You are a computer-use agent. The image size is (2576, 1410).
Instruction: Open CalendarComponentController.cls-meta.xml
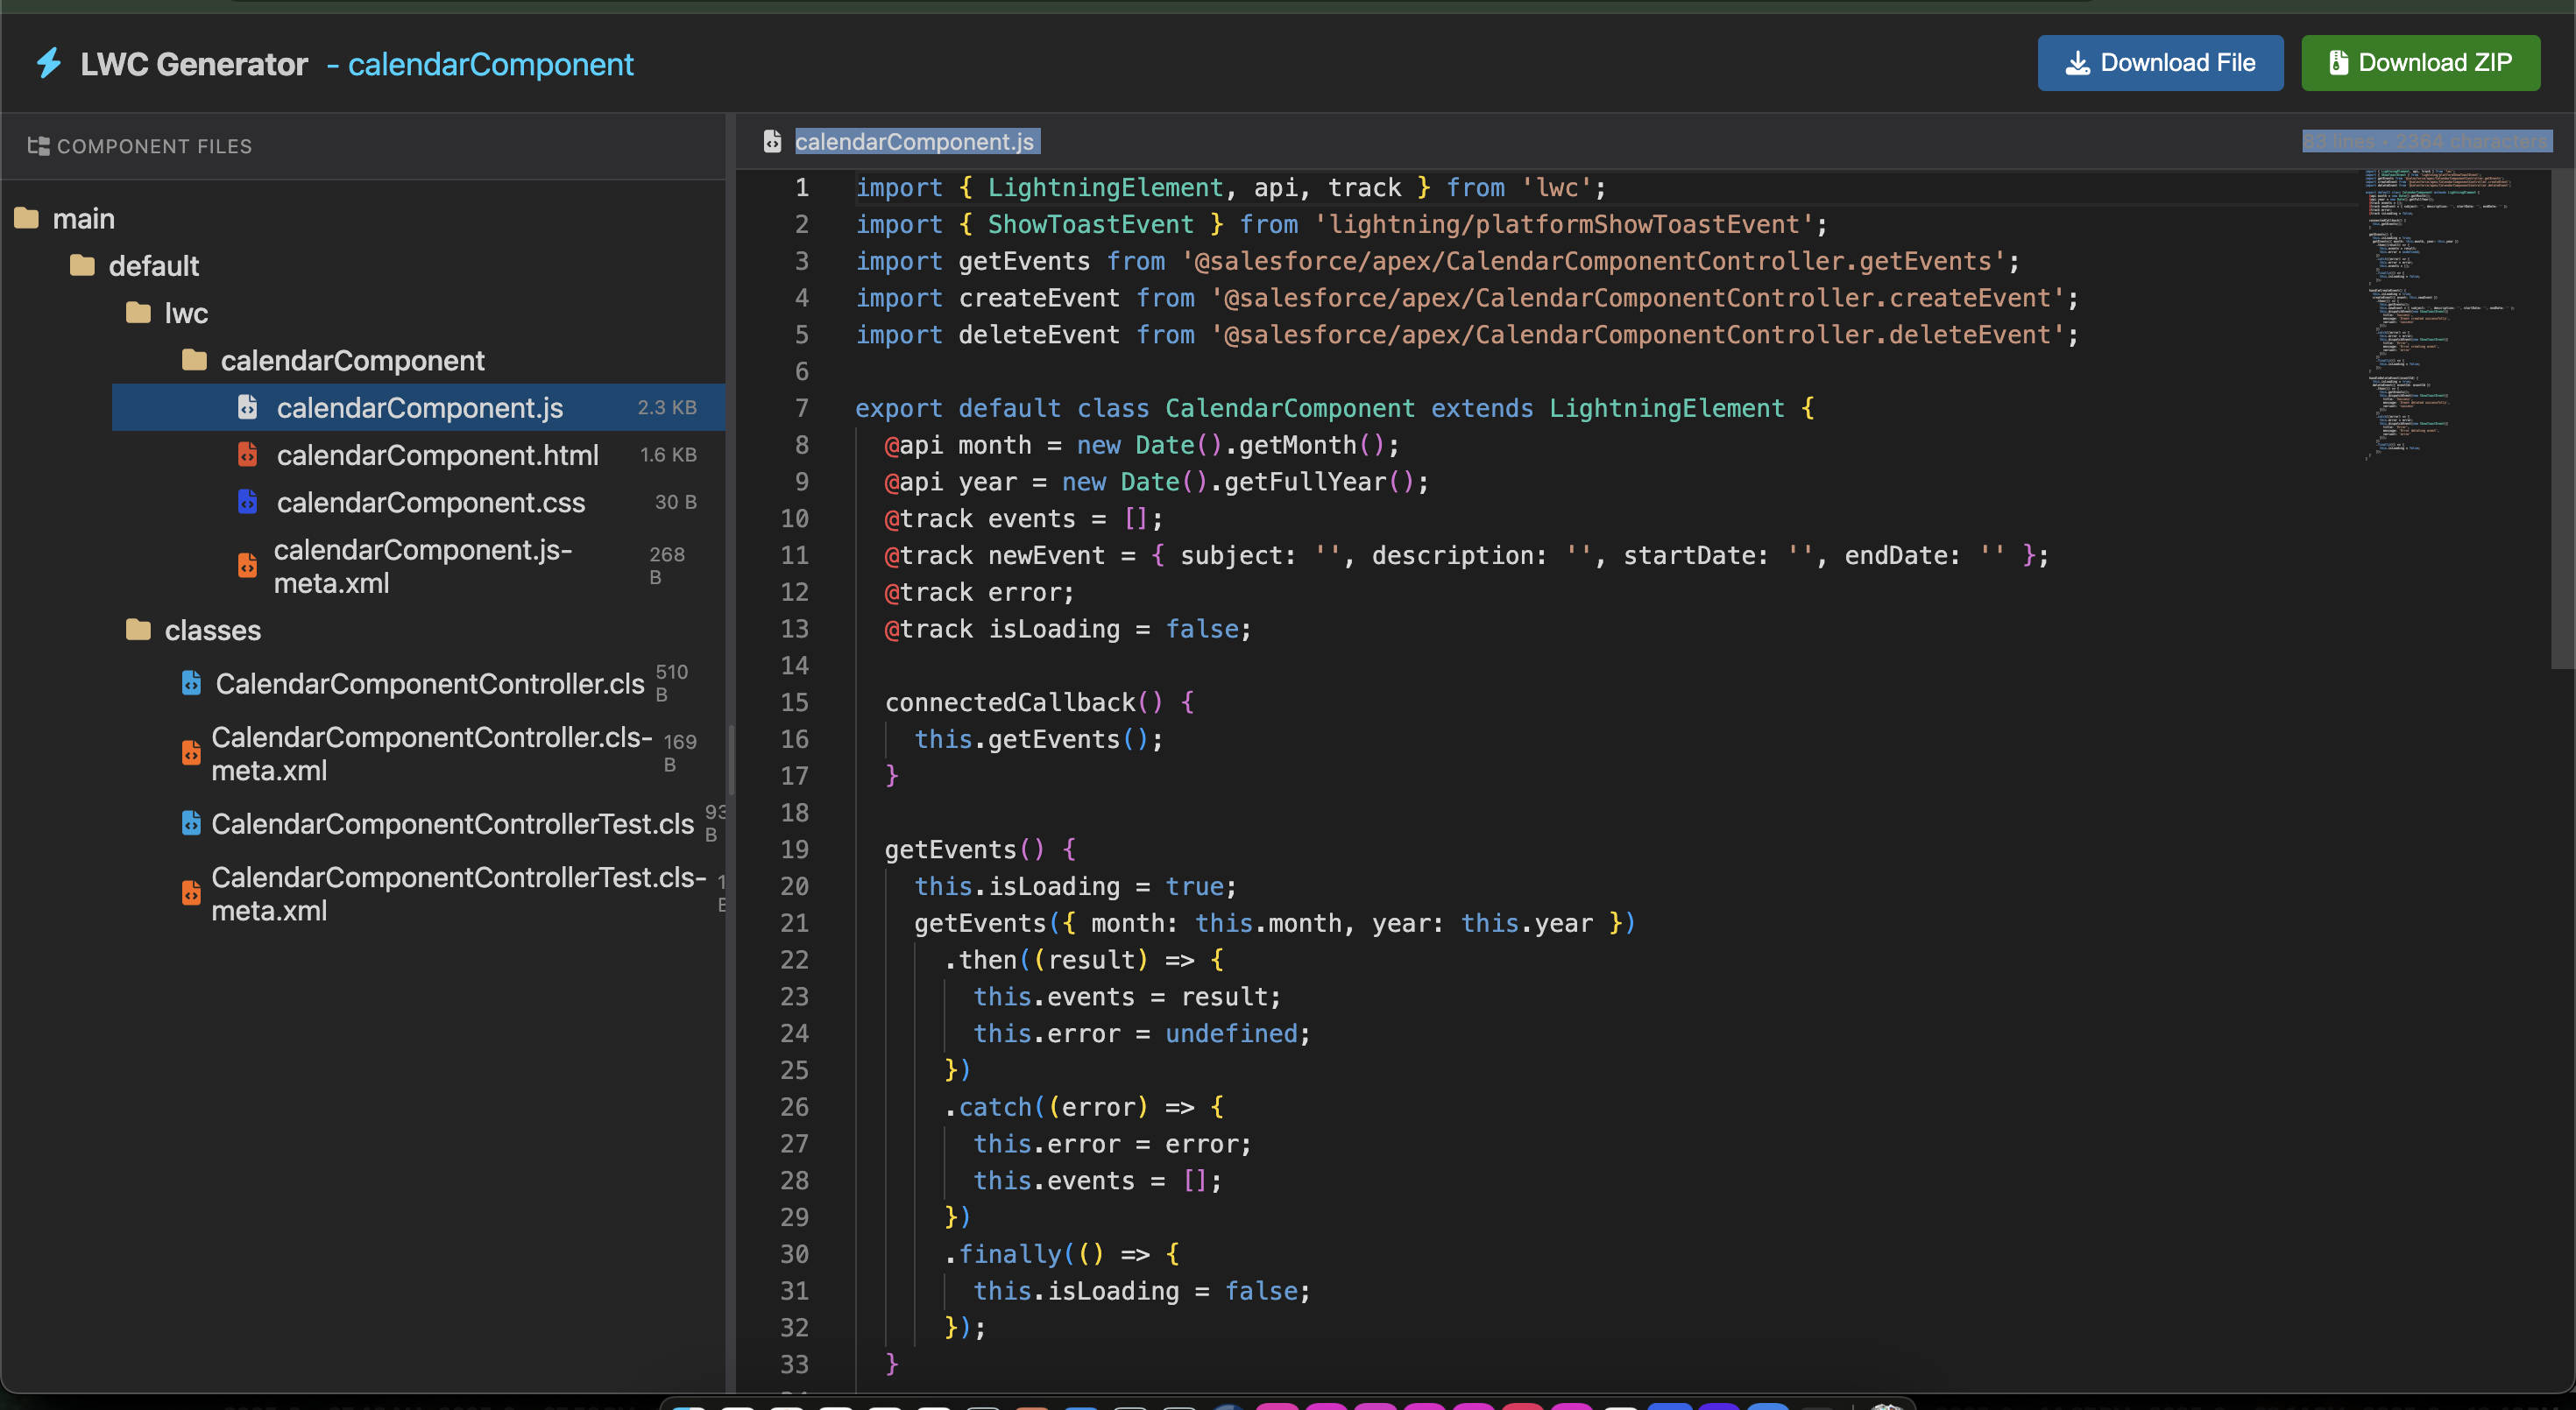[431, 753]
